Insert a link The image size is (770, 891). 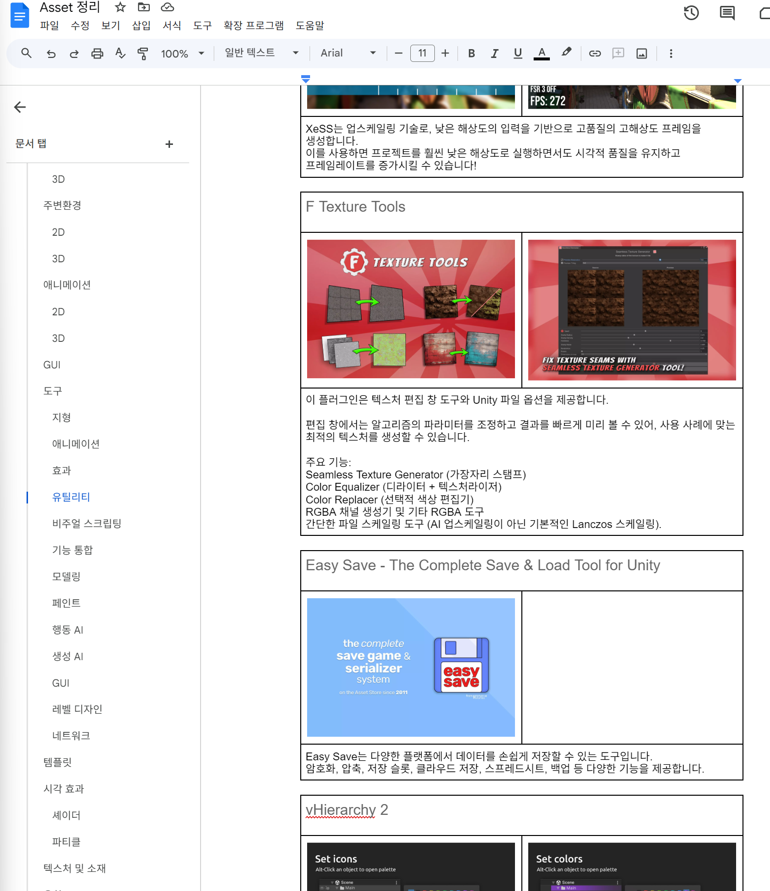[x=595, y=54]
